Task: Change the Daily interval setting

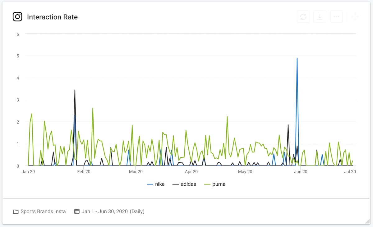Action: tap(137, 211)
